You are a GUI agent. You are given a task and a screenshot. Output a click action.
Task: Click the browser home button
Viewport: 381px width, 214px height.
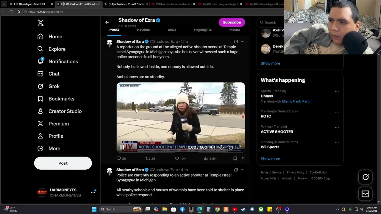point(18,12)
